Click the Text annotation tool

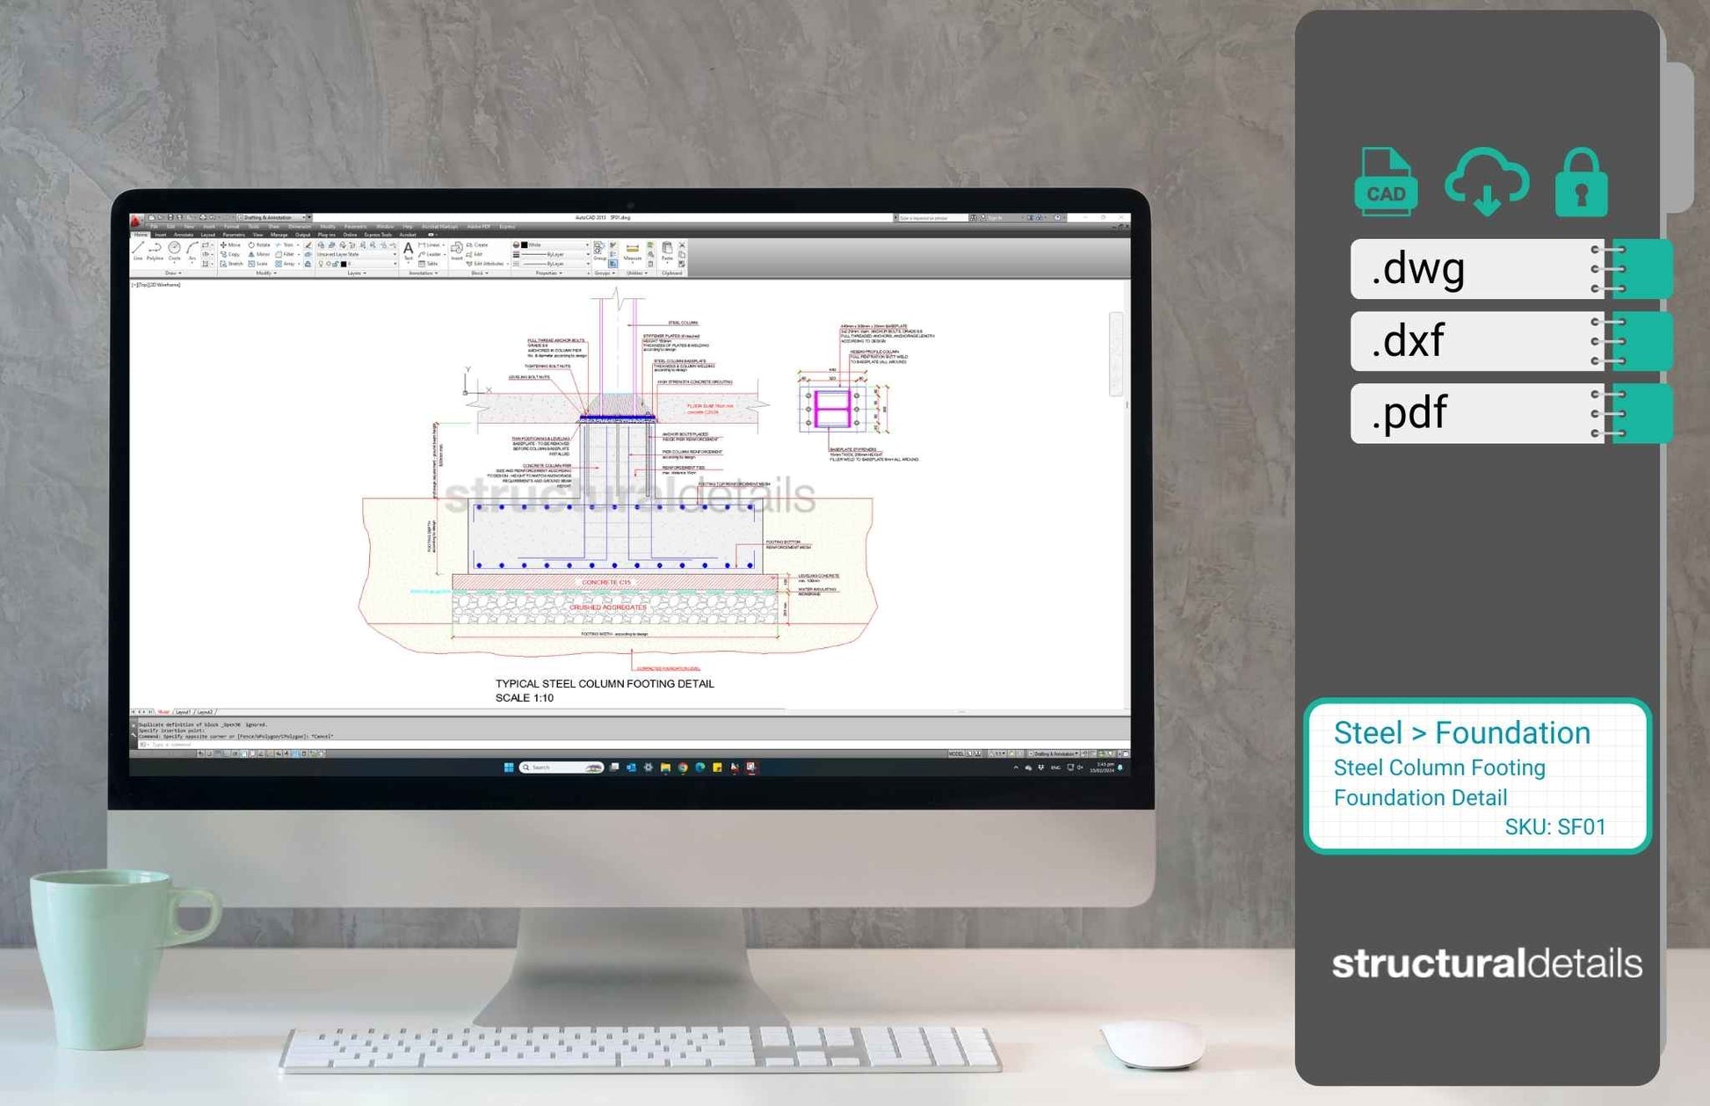[x=409, y=250]
